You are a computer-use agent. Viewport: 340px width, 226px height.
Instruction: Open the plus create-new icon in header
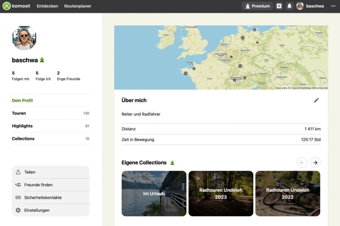[279, 6]
